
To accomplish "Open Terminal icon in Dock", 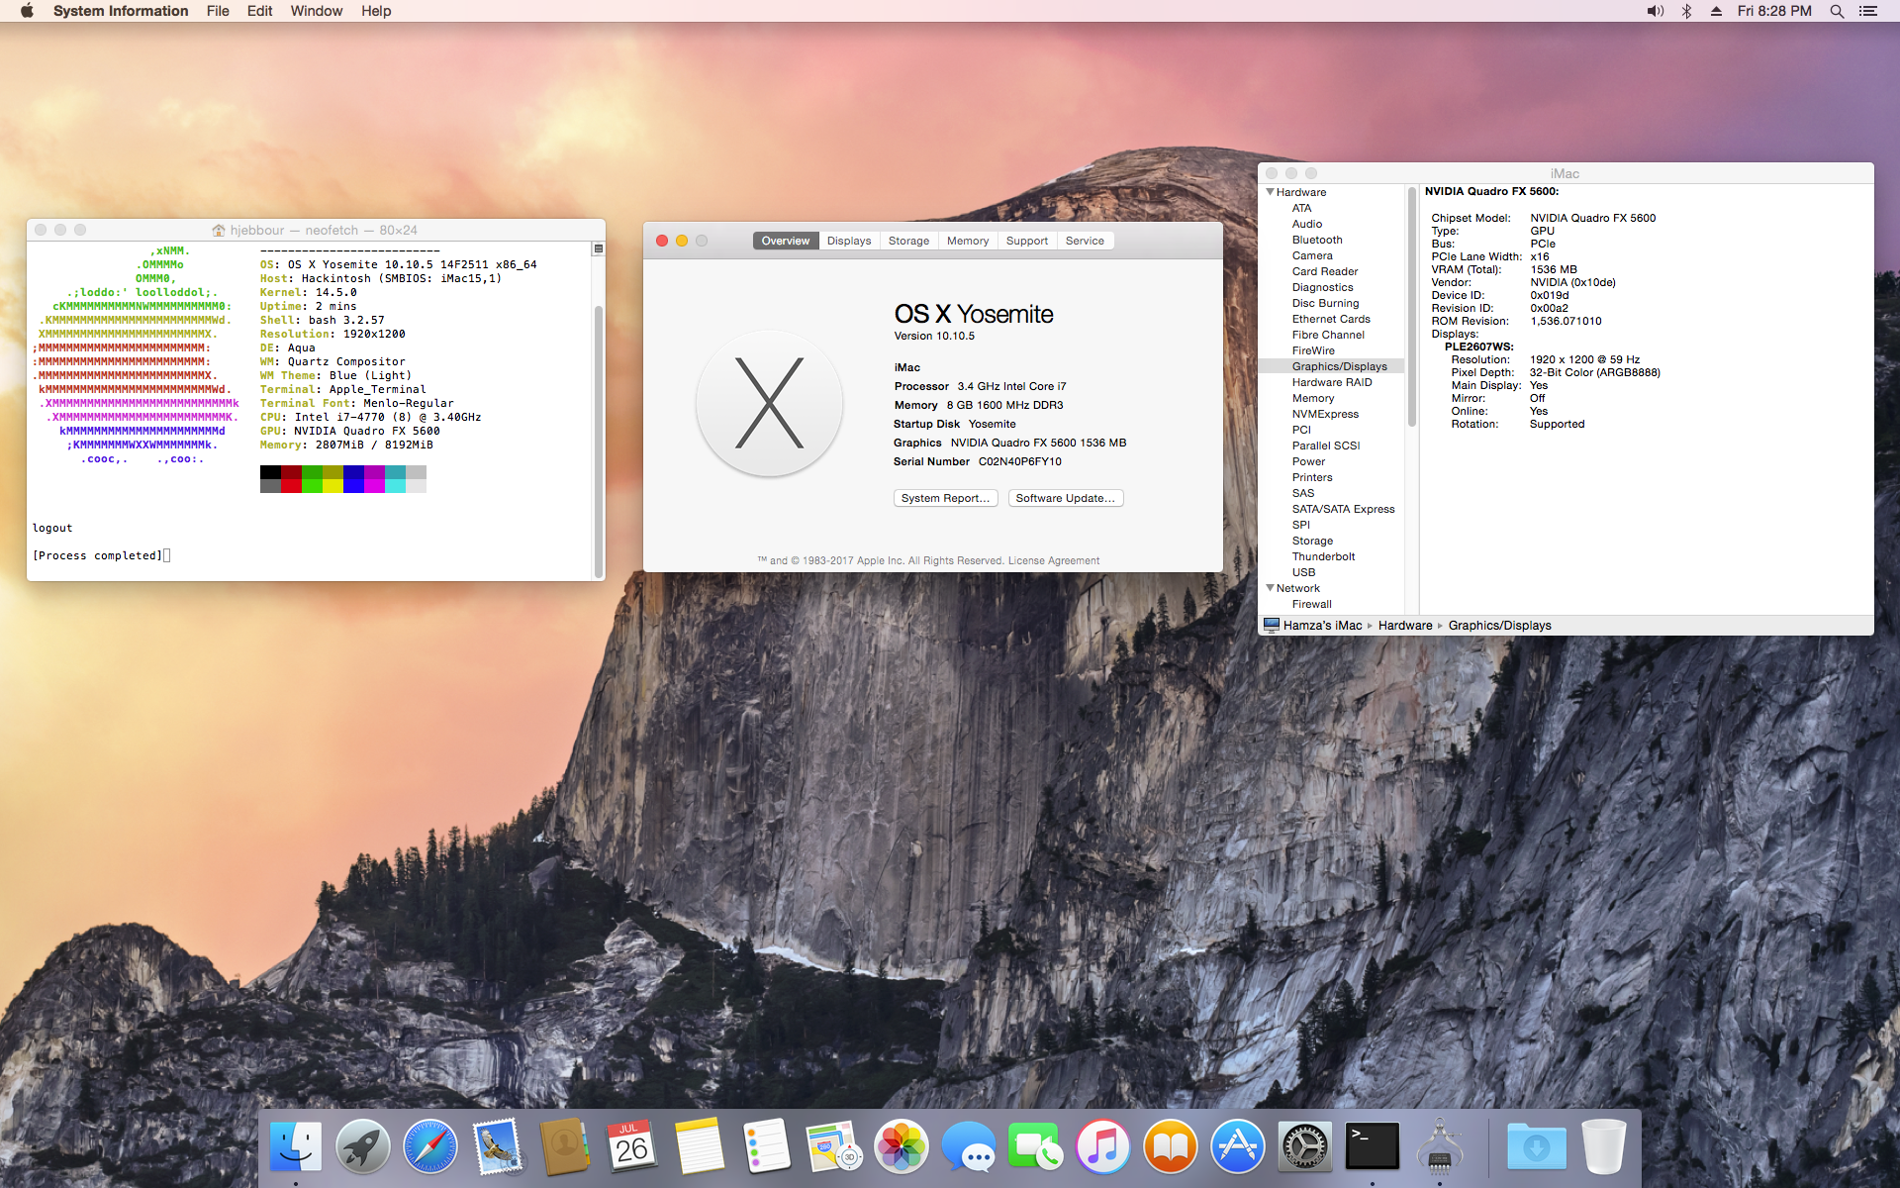I will tap(1373, 1147).
